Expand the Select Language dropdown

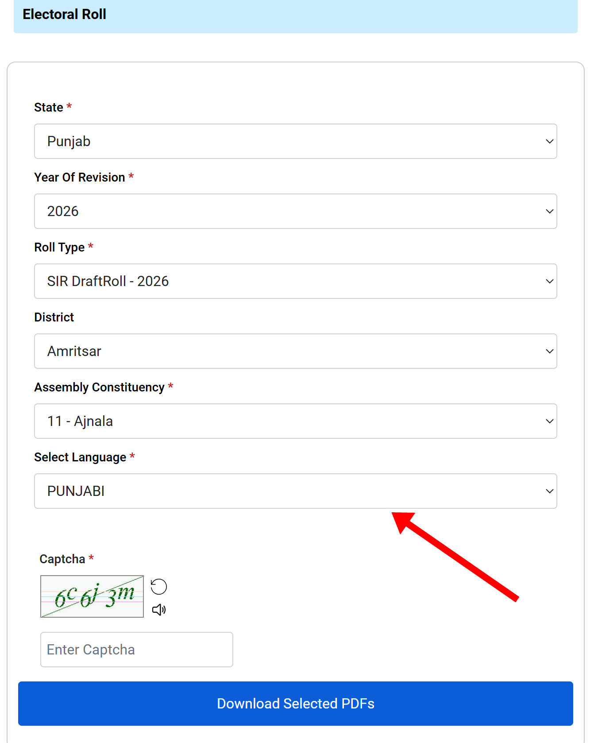[x=295, y=491]
